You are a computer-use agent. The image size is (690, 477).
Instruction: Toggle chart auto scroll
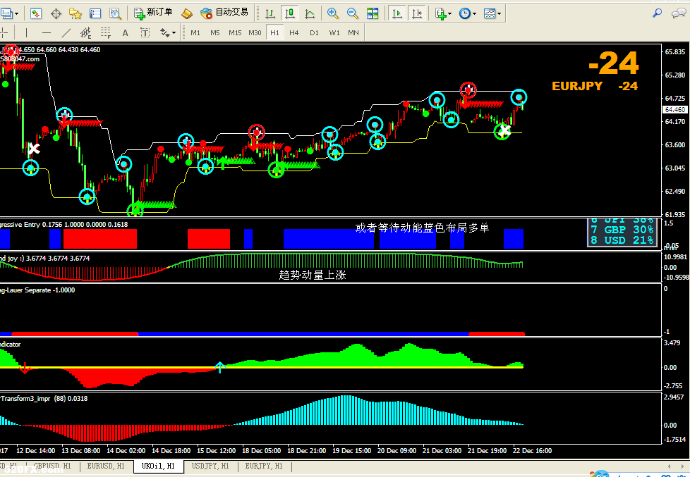coord(397,13)
